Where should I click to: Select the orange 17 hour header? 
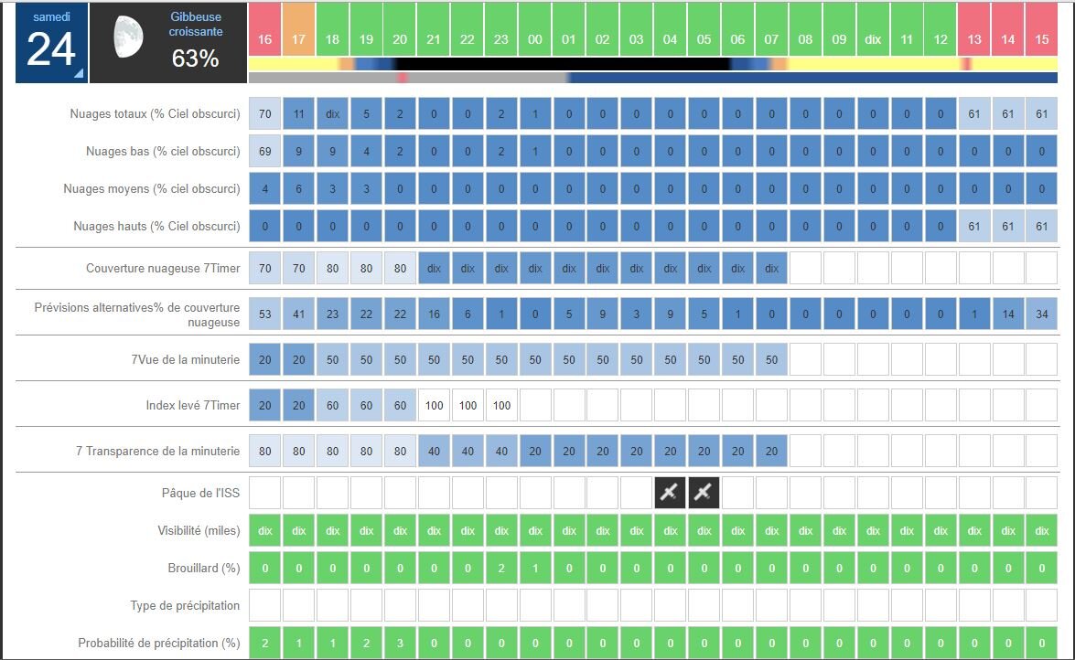click(298, 40)
